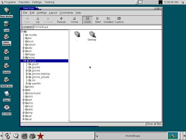
Task: Select the GNU desktop link icon
Action: (x=7, y=54)
